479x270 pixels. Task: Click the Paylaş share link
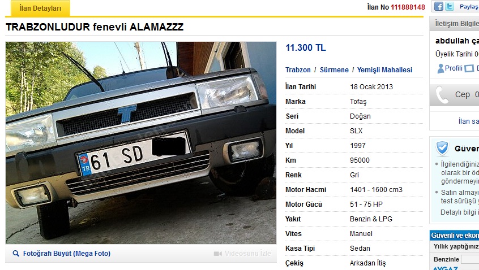click(469, 6)
